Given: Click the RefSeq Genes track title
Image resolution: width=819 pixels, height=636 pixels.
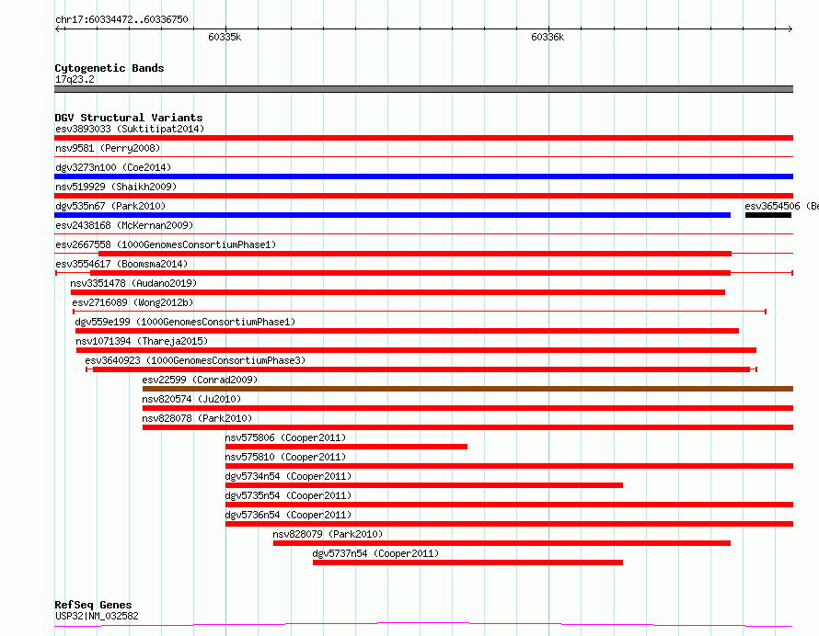Looking at the screenshot, I should click(x=93, y=605).
